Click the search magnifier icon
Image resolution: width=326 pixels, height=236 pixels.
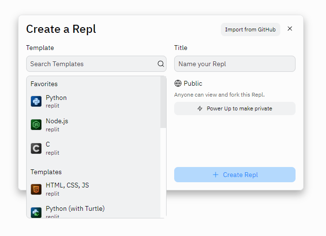[161, 64]
